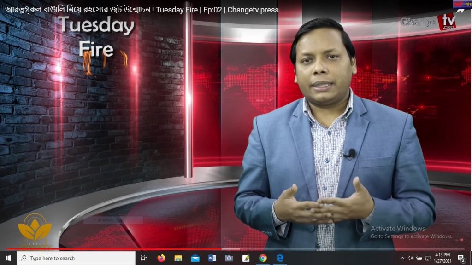Click the battery power icon in the tray
This screenshot has height=265, width=472.
419,258
